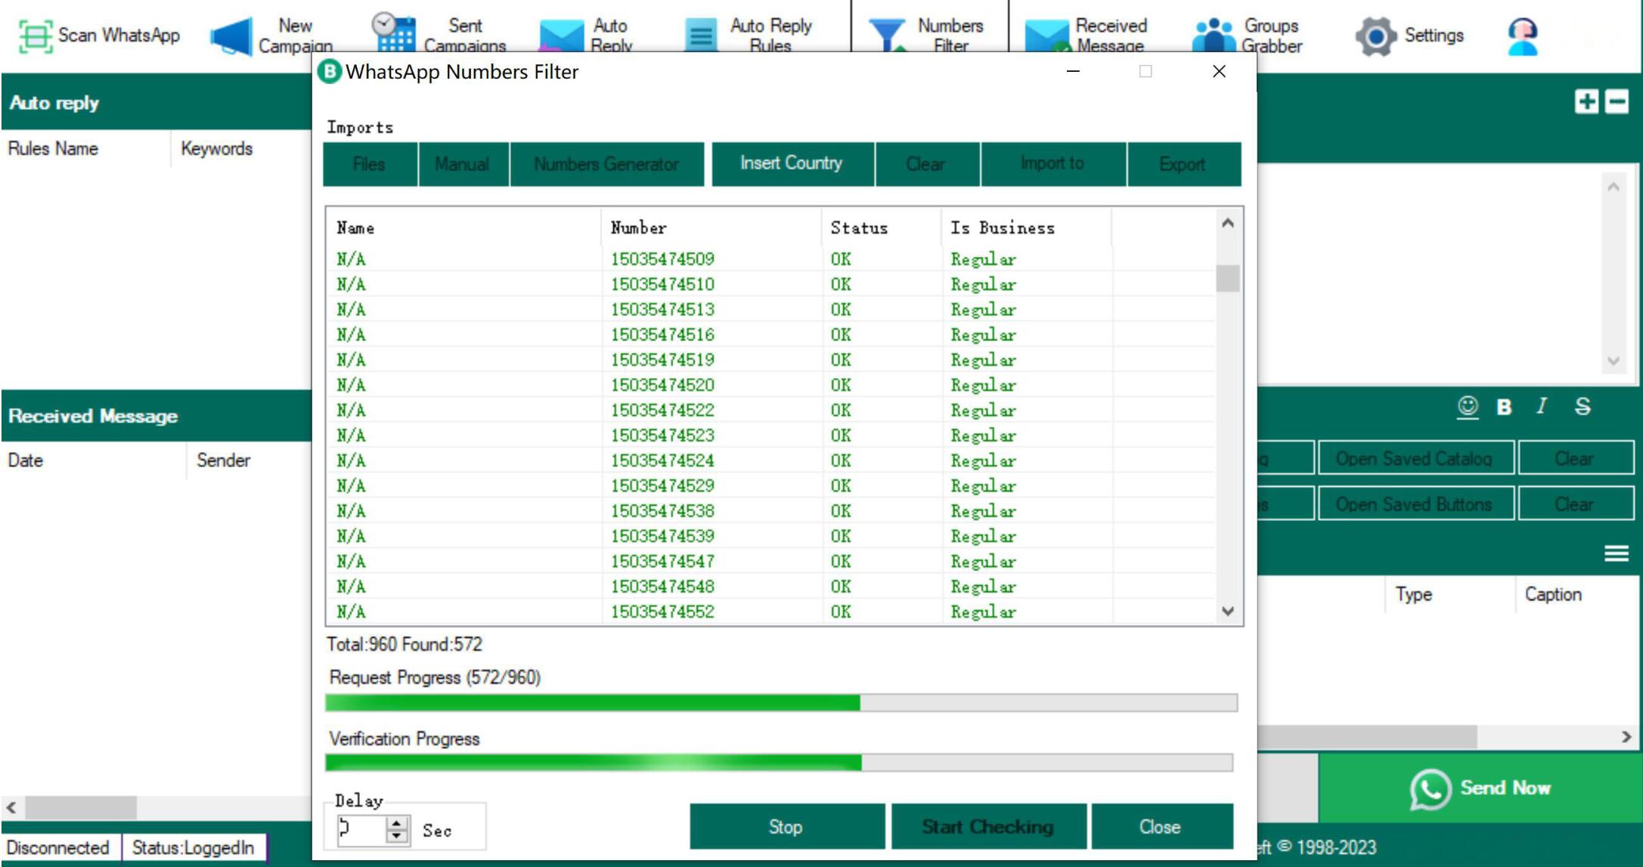Sort list by Number column header

point(711,228)
